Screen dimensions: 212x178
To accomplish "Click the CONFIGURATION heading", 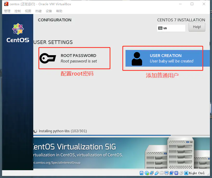I will (x=55, y=20).
